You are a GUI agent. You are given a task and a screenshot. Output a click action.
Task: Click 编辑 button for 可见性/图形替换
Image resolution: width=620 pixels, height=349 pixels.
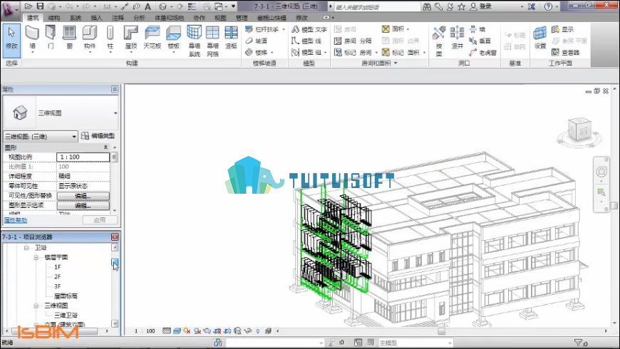coord(83,196)
